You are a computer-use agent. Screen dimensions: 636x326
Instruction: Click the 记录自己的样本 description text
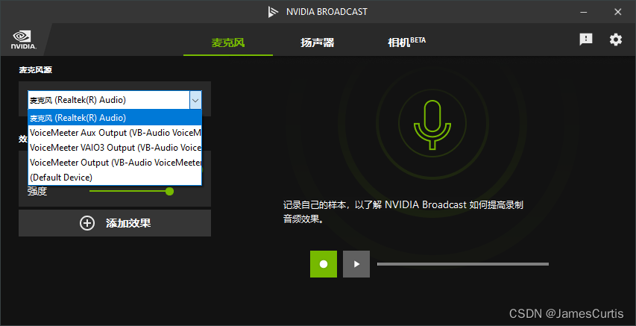403,212
